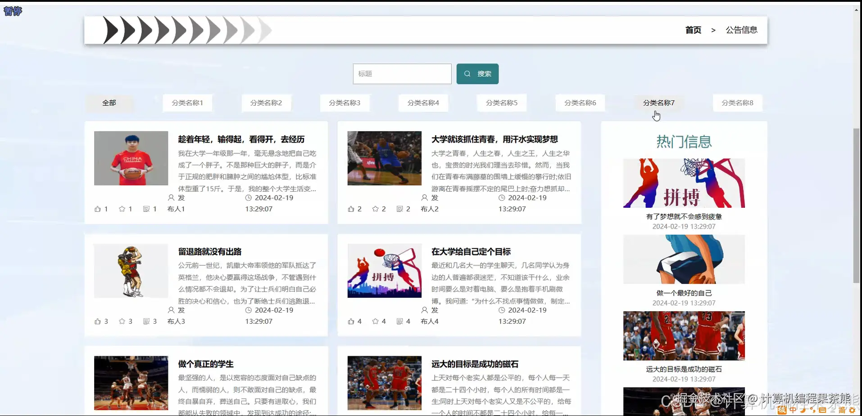Screen dimensions: 862x416
Task: Click 做个真正的学生 card game photo
Action: [x=131, y=383]
